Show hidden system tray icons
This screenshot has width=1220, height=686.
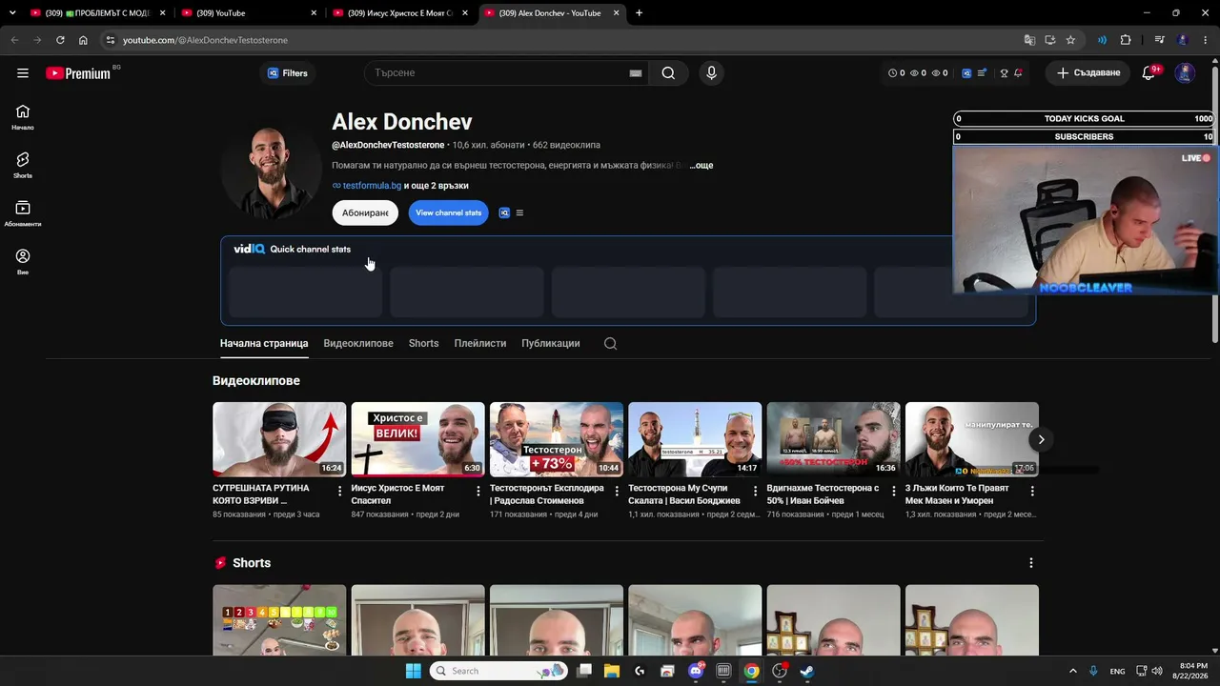tap(1072, 671)
